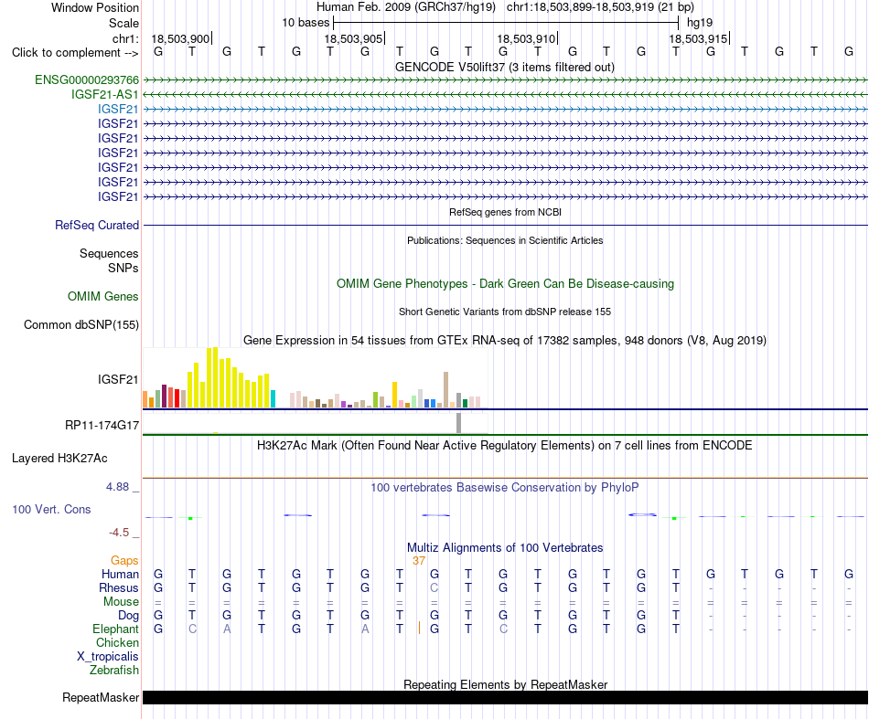Click the Dog alignment row label

128,616
